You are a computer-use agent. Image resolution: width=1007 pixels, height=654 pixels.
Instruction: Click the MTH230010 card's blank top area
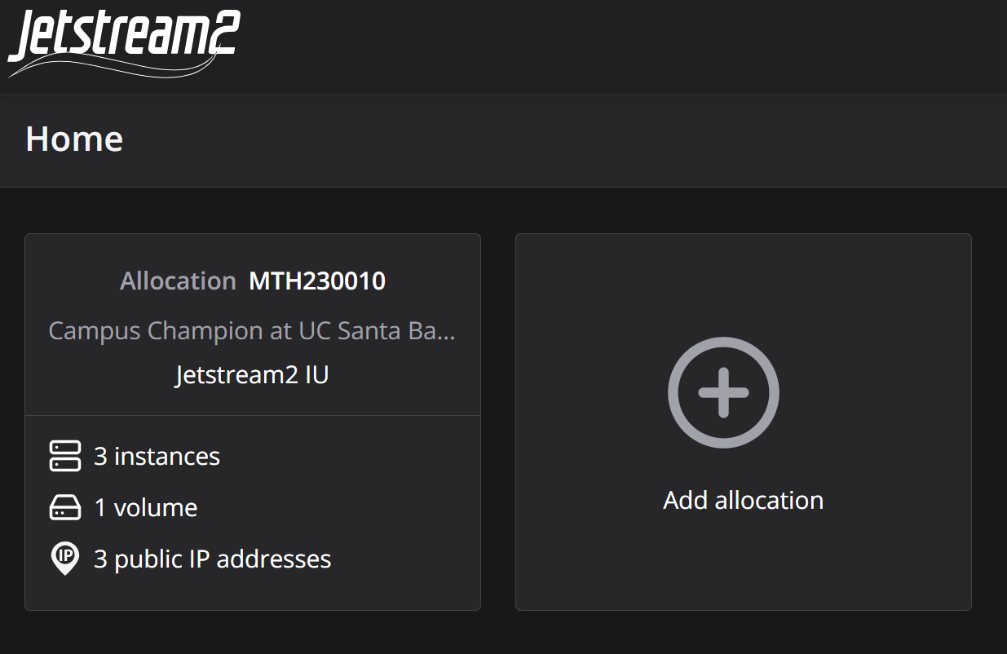(x=252, y=251)
